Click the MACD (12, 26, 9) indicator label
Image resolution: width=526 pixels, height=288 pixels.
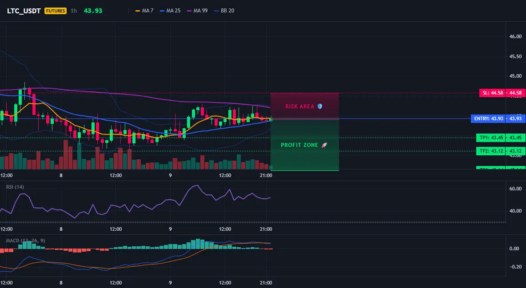pyautogui.click(x=25, y=241)
